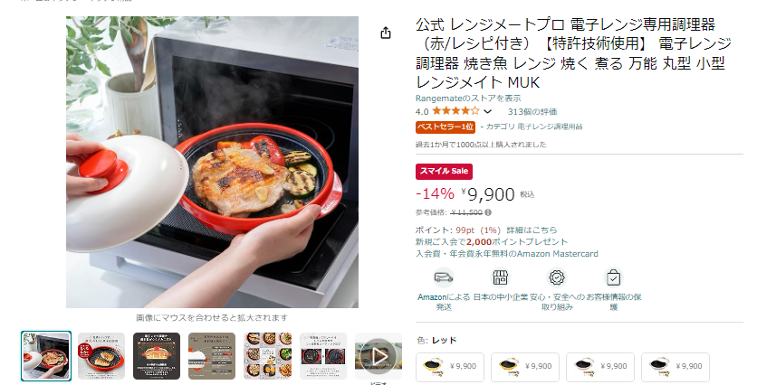This screenshot has height=385, width=757.
Task: Select the second yellow color variant at ¥9,900
Action: 525,367
